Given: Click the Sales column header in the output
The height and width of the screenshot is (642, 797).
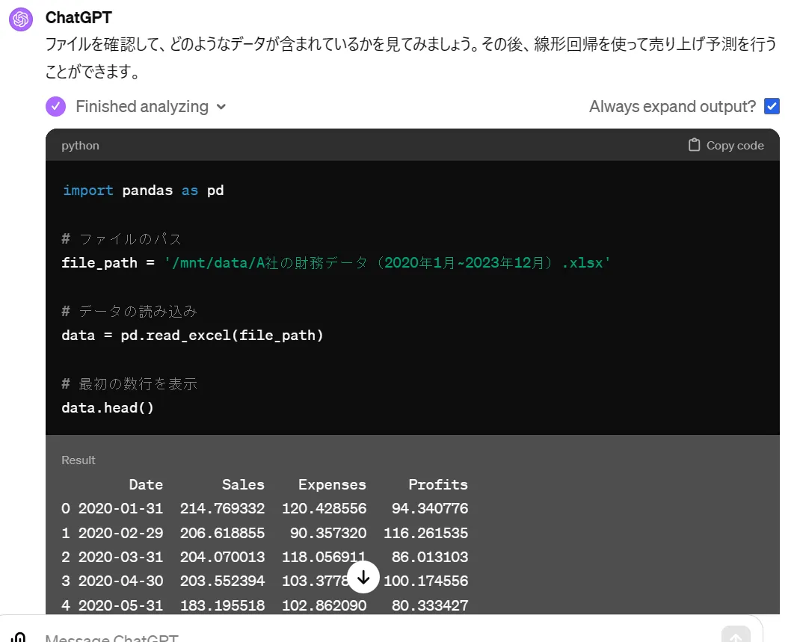Looking at the screenshot, I should coord(243,484).
